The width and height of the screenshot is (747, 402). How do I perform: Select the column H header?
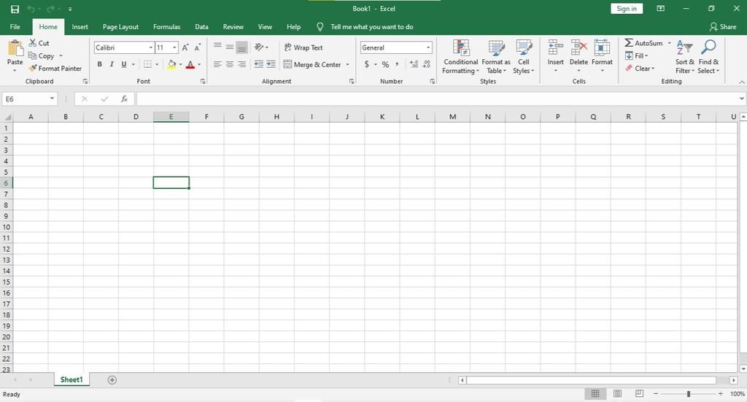coord(276,117)
